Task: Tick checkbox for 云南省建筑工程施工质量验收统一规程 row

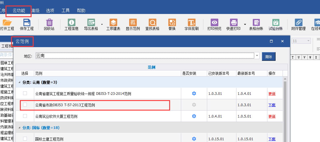Action: coord(25,93)
